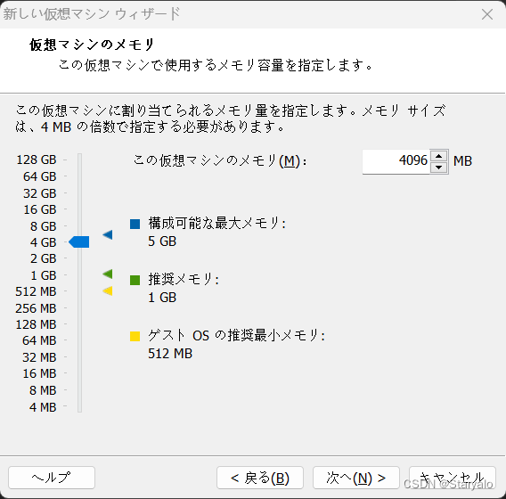The image size is (506, 499).
Task: Click the 1 GB recommended memory value
Action: 162,298
